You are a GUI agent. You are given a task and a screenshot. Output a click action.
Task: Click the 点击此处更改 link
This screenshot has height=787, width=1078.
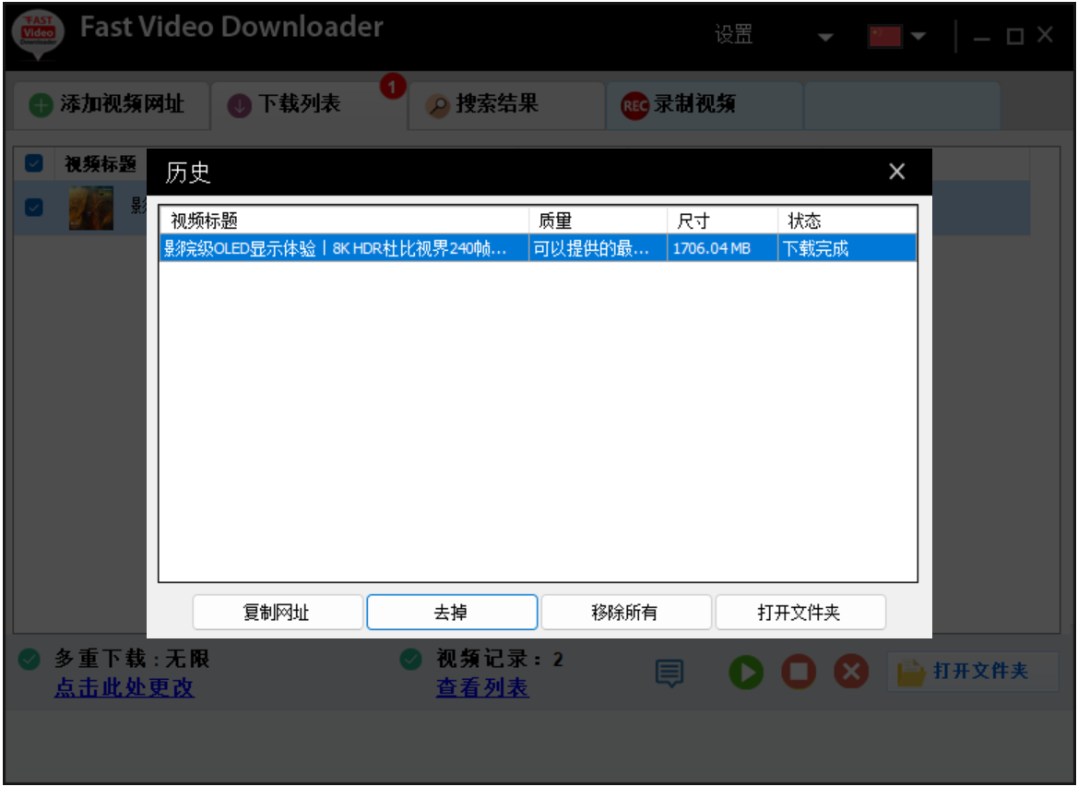click(x=124, y=688)
